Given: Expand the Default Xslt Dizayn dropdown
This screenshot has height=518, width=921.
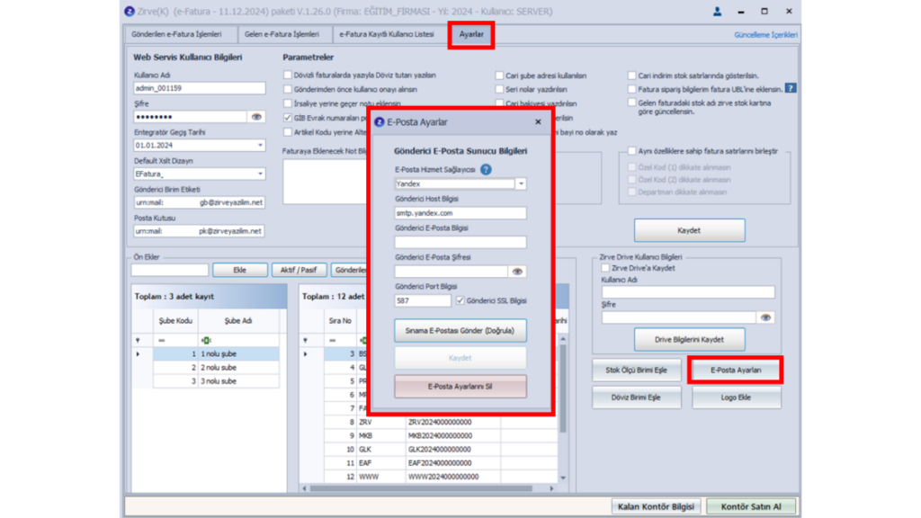Looking at the screenshot, I should 260,174.
